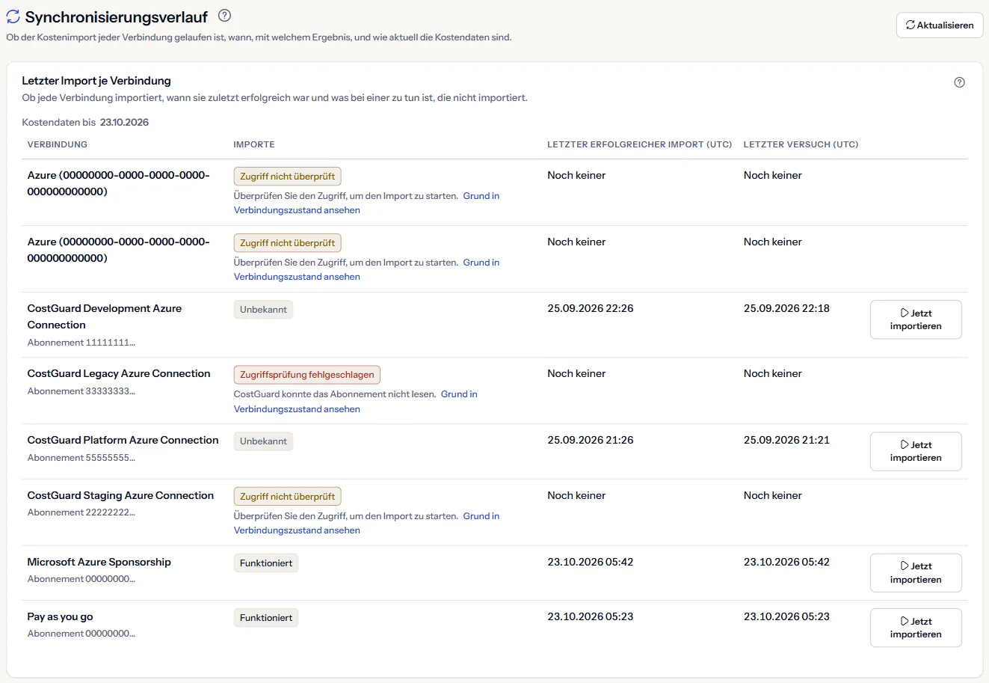Click the CostGuard Development Azure Connection name
The width and height of the screenshot is (989, 683).
[x=105, y=316]
